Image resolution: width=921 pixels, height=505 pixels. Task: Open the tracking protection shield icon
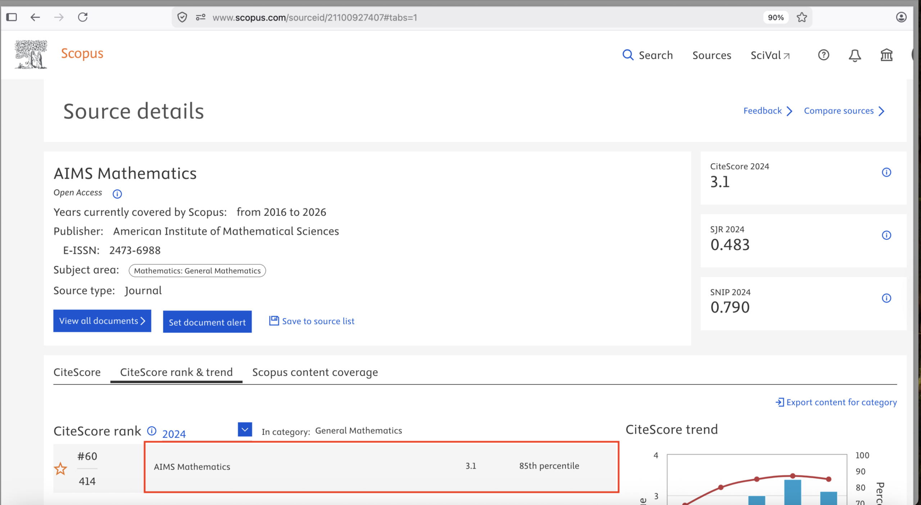tap(182, 17)
